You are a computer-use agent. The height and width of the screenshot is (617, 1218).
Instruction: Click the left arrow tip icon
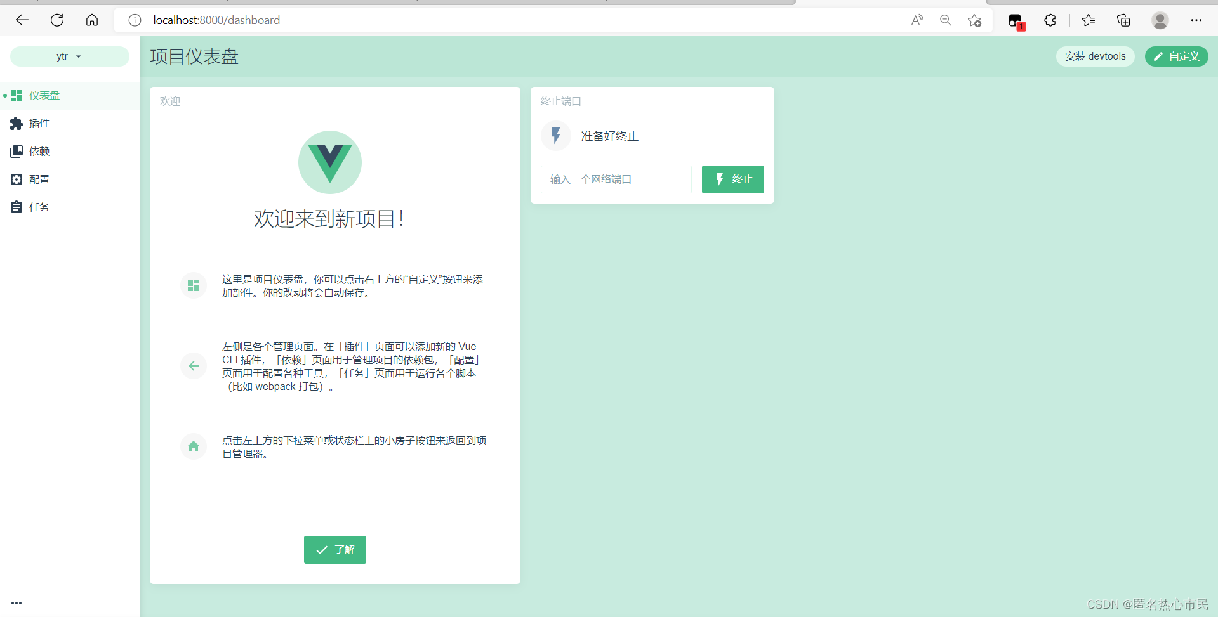pos(194,366)
